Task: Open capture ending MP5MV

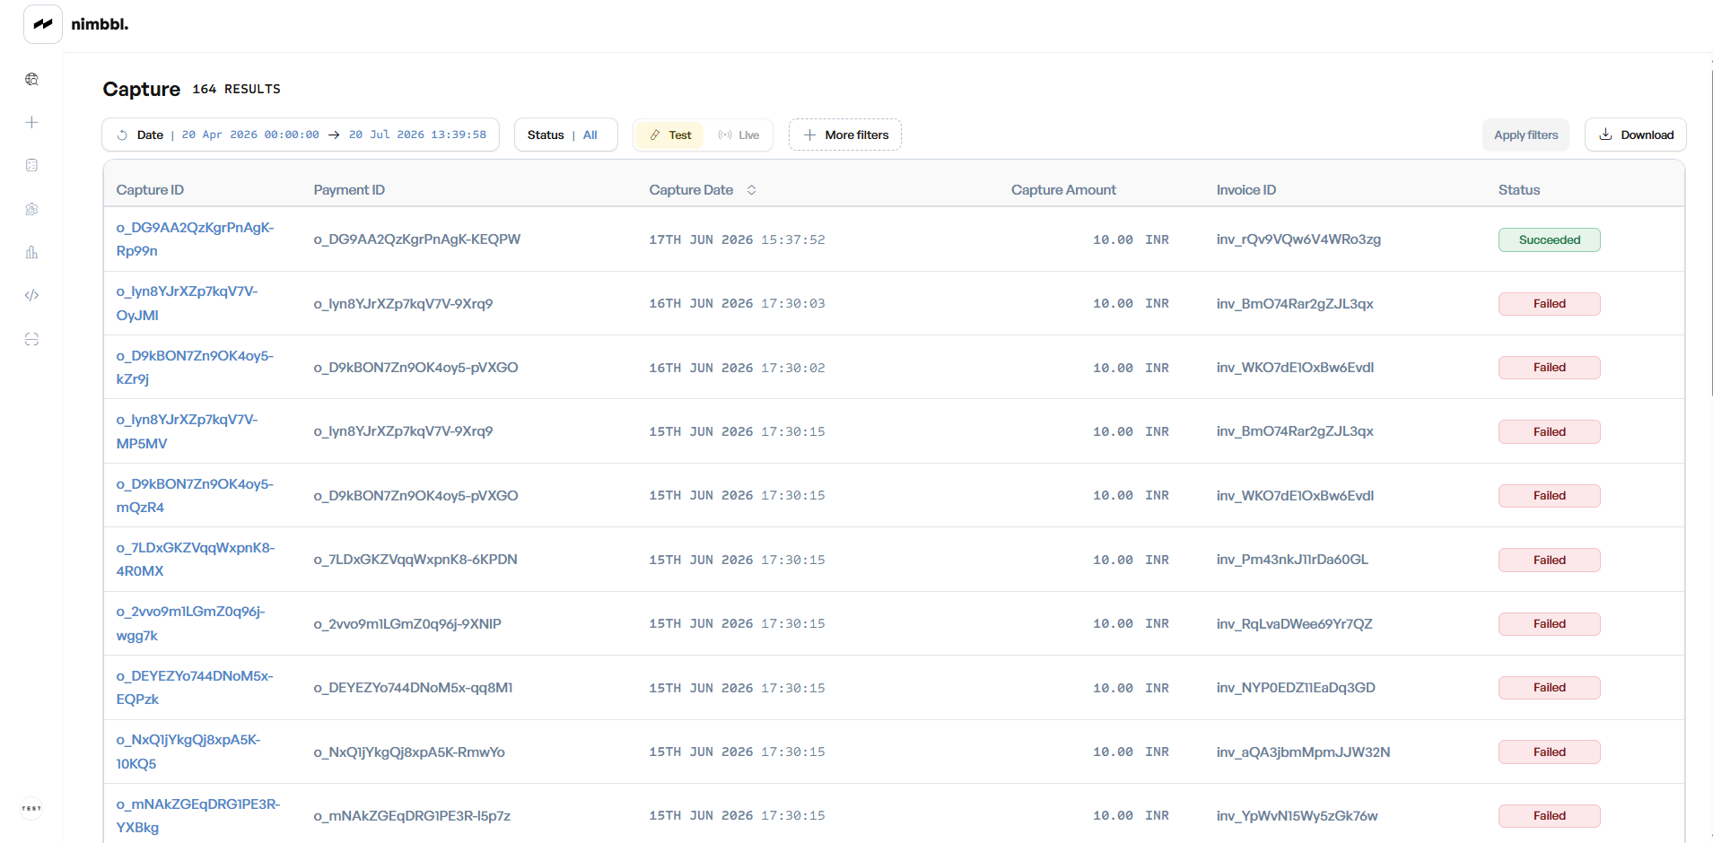Action: [x=187, y=431]
